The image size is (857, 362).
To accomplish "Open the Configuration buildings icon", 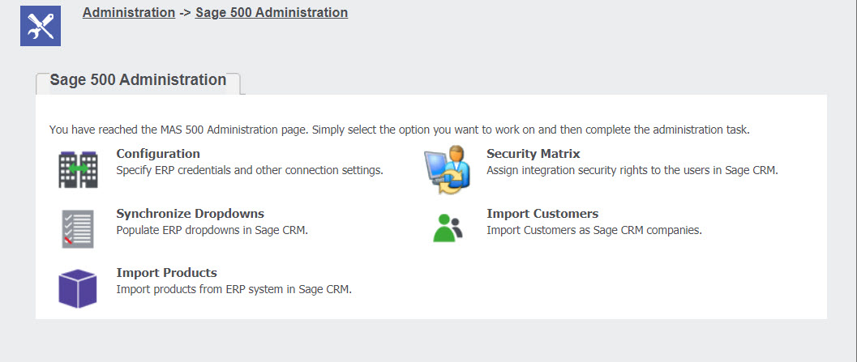I will [x=78, y=170].
